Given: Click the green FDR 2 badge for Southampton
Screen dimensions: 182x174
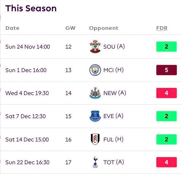Looking at the screenshot, I should tap(166, 47).
